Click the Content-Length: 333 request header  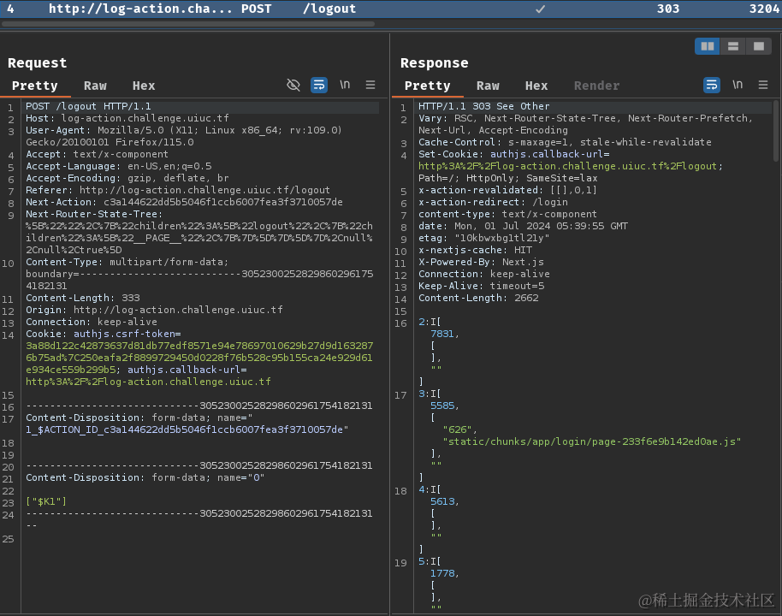tap(83, 298)
